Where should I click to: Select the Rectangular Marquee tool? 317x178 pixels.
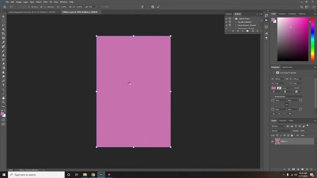[3, 21]
